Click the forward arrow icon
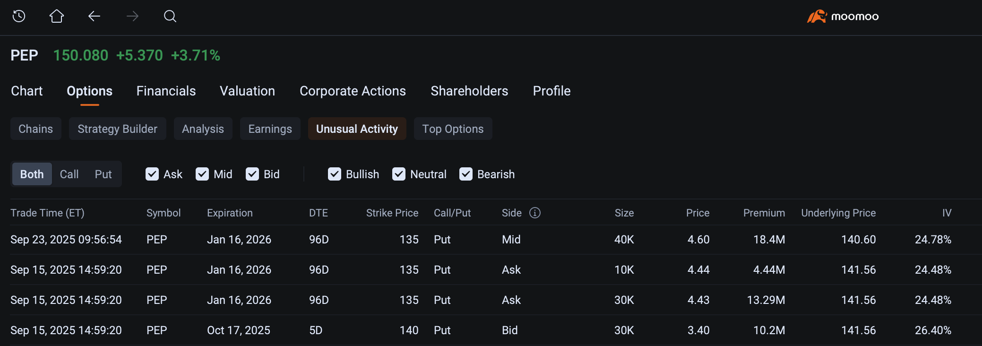 pyautogui.click(x=132, y=17)
